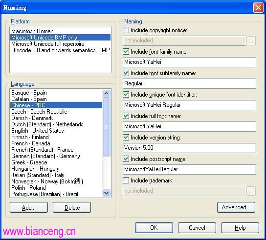Select Greek - Greece language
This screenshot has width=266, height=240.
56,162
